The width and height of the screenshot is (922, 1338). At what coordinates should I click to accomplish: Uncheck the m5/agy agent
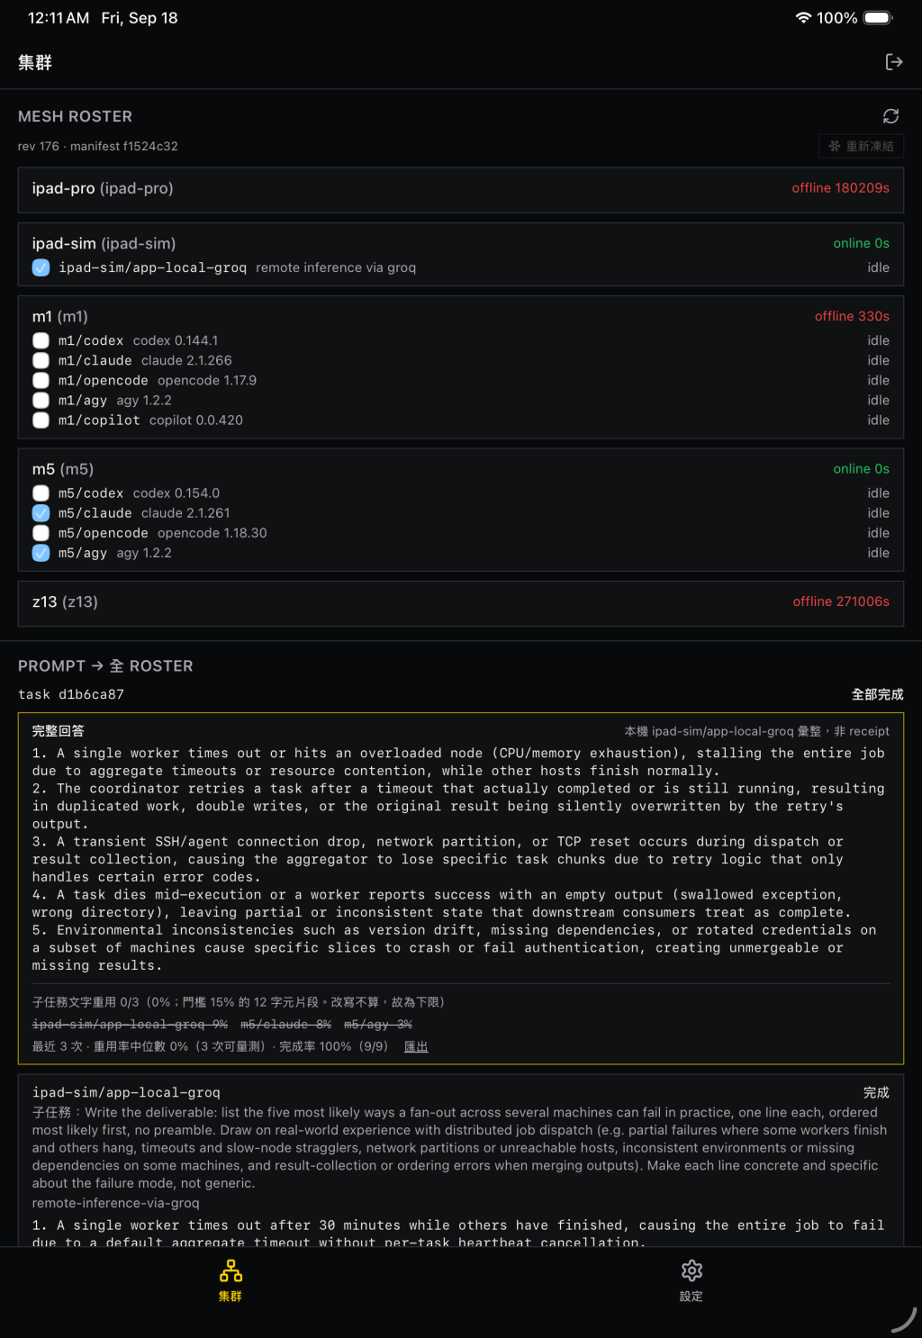click(41, 553)
